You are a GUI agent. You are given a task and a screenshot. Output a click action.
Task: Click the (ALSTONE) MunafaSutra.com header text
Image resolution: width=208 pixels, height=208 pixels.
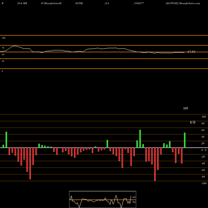tap(183, 3)
